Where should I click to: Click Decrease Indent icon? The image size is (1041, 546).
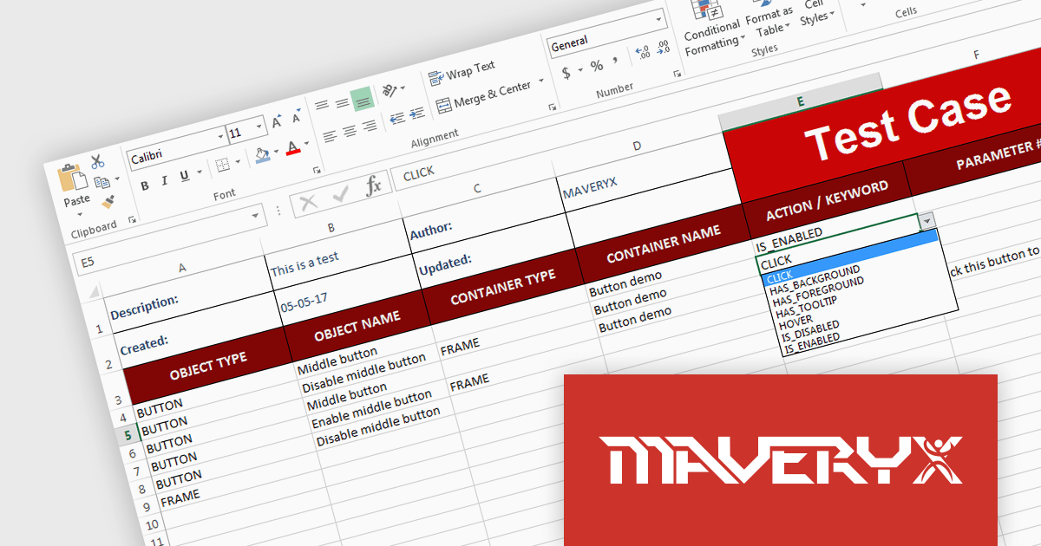pyautogui.click(x=397, y=119)
